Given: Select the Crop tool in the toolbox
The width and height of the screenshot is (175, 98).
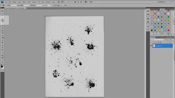Looking at the screenshot, I should pos(2,21).
